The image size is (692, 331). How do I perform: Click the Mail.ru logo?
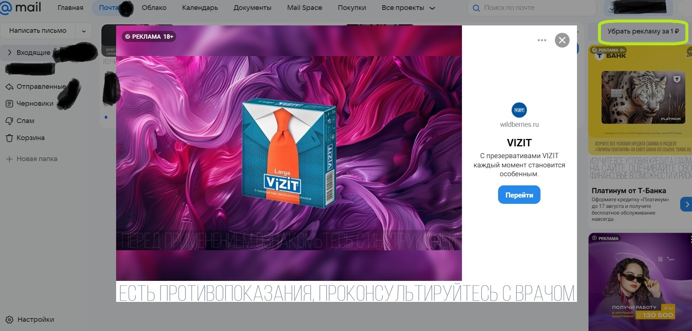[x=21, y=7]
